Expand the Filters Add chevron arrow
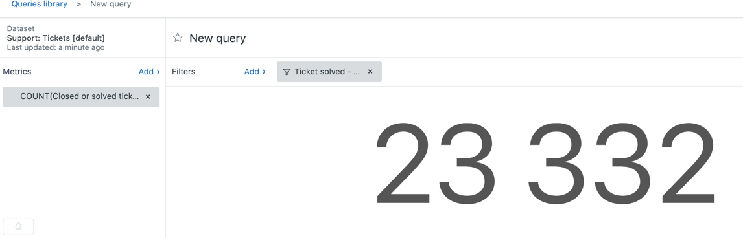 264,72
